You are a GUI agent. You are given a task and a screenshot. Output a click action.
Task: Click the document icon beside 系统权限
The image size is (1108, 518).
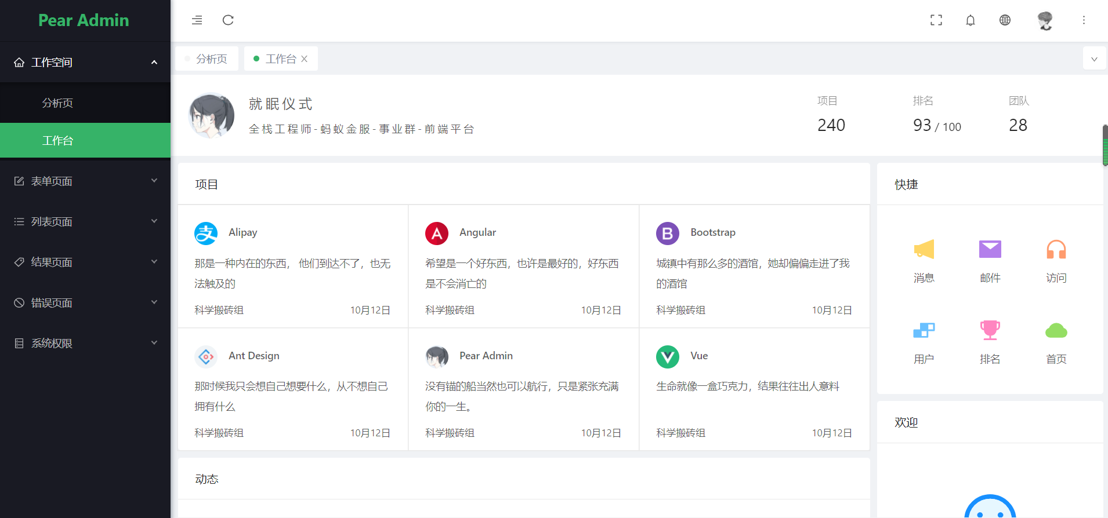point(19,343)
